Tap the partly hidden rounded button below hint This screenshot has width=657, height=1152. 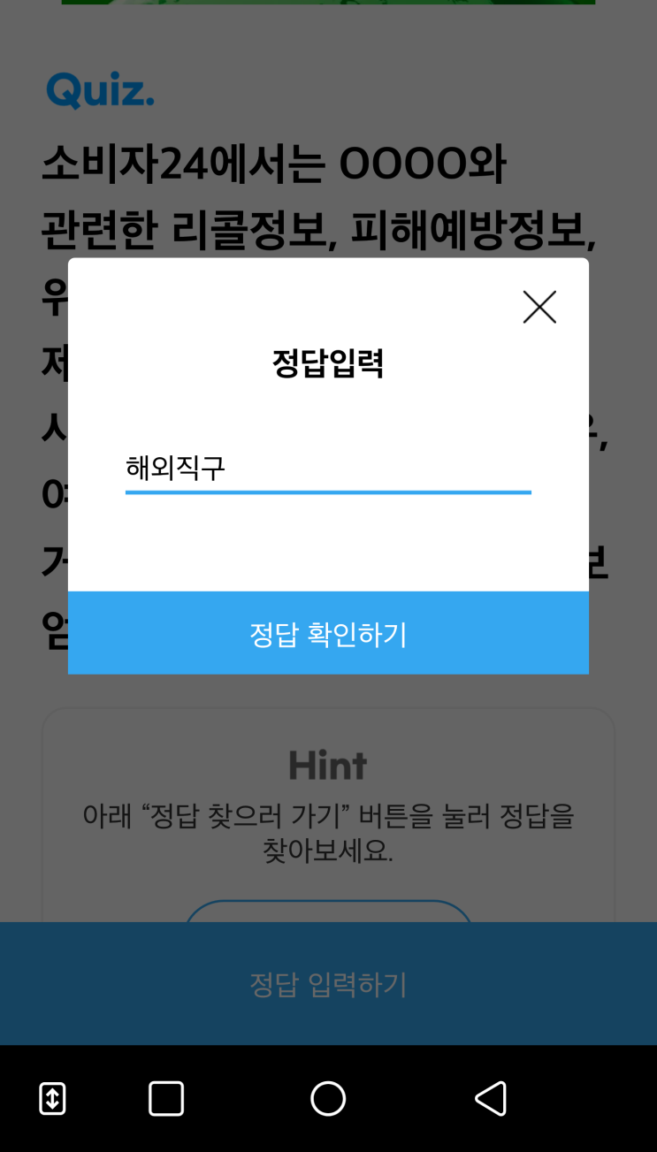point(328,911)
